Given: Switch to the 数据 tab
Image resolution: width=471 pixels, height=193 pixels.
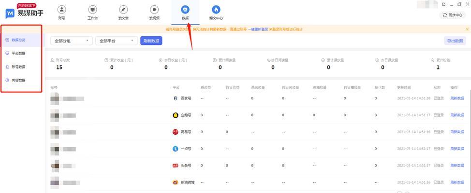Looking at the screenshot, I should 185,13.
